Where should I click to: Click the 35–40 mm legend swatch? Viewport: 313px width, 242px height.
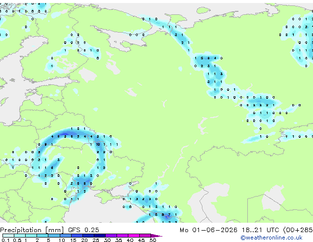coord(122,236)
